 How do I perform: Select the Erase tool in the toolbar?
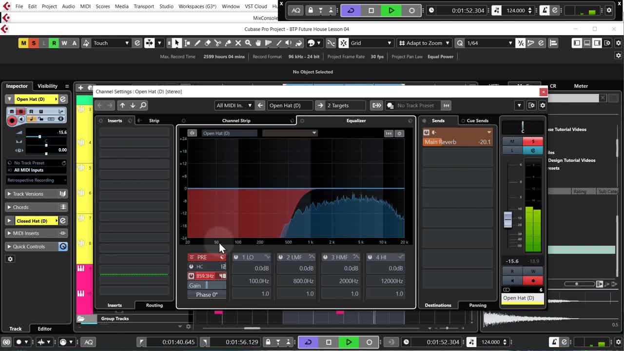click(207, 43)
